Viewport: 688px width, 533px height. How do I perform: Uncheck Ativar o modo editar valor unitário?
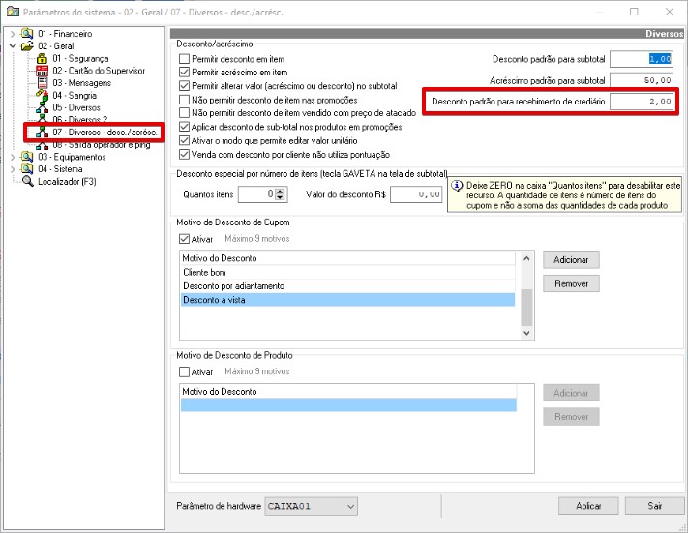[x=184, y=141]
